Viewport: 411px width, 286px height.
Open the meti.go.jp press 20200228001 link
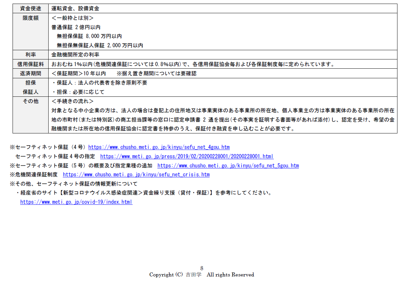pos(187,157)
